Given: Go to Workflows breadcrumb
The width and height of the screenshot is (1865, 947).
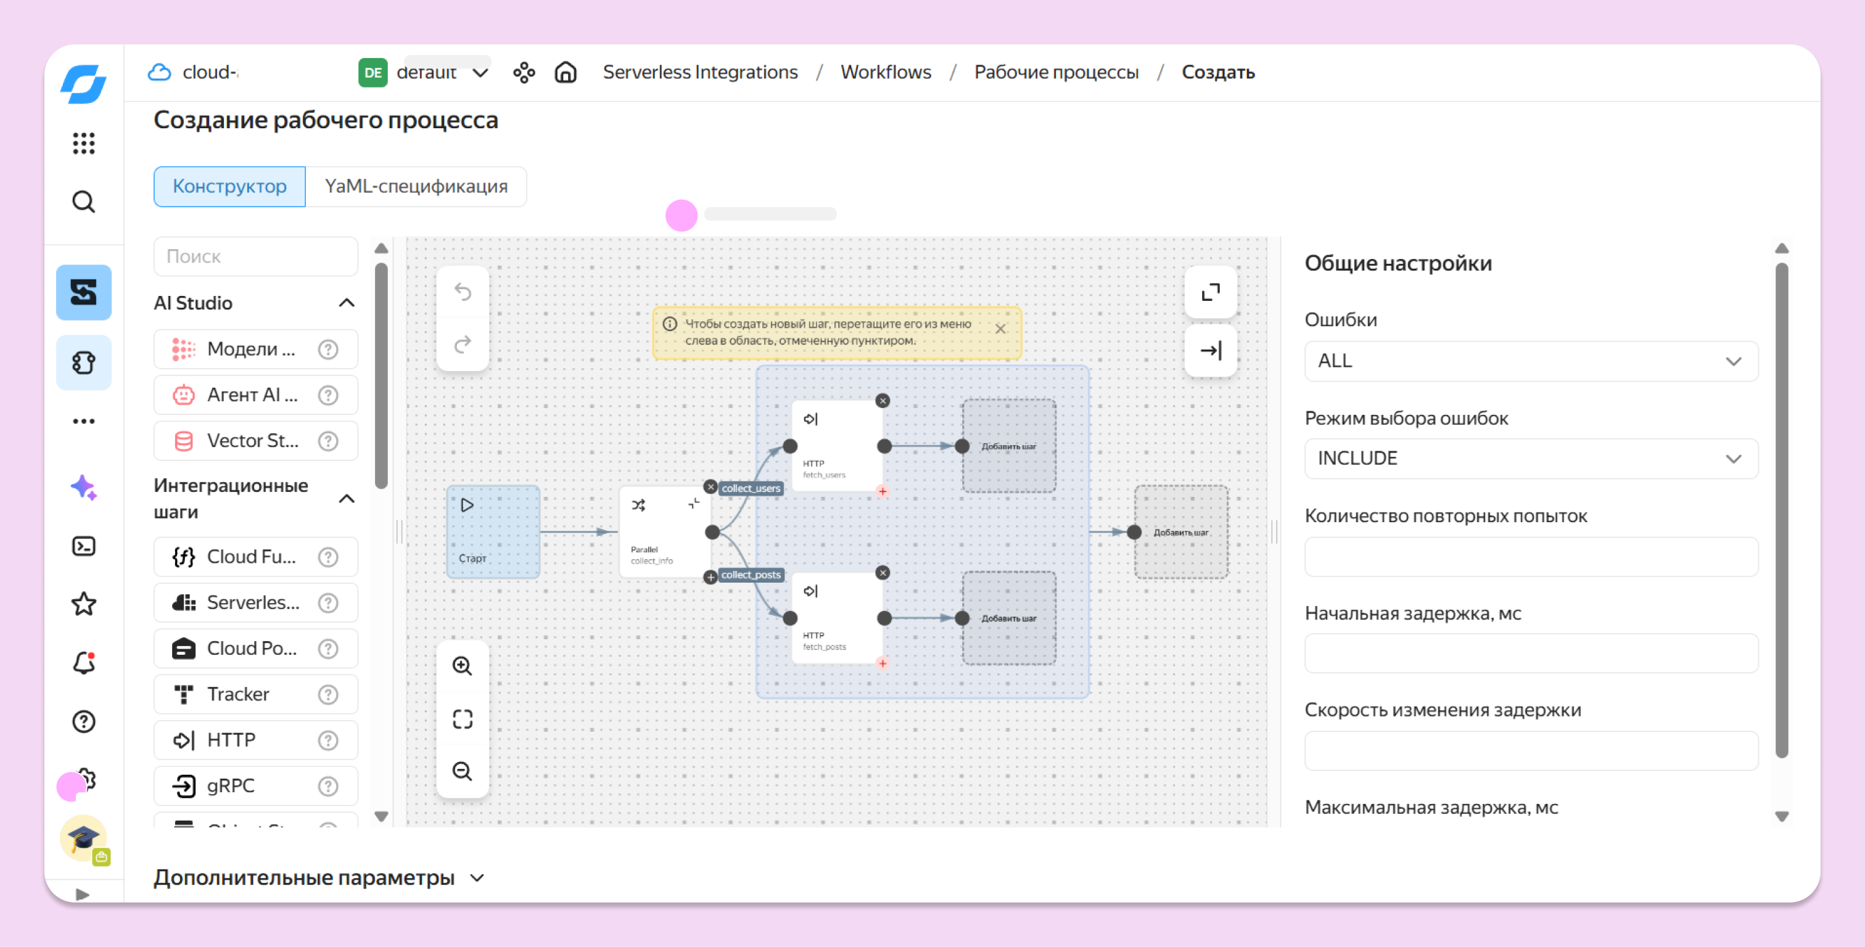Looking at the screenshot, I should pos(886,72).
